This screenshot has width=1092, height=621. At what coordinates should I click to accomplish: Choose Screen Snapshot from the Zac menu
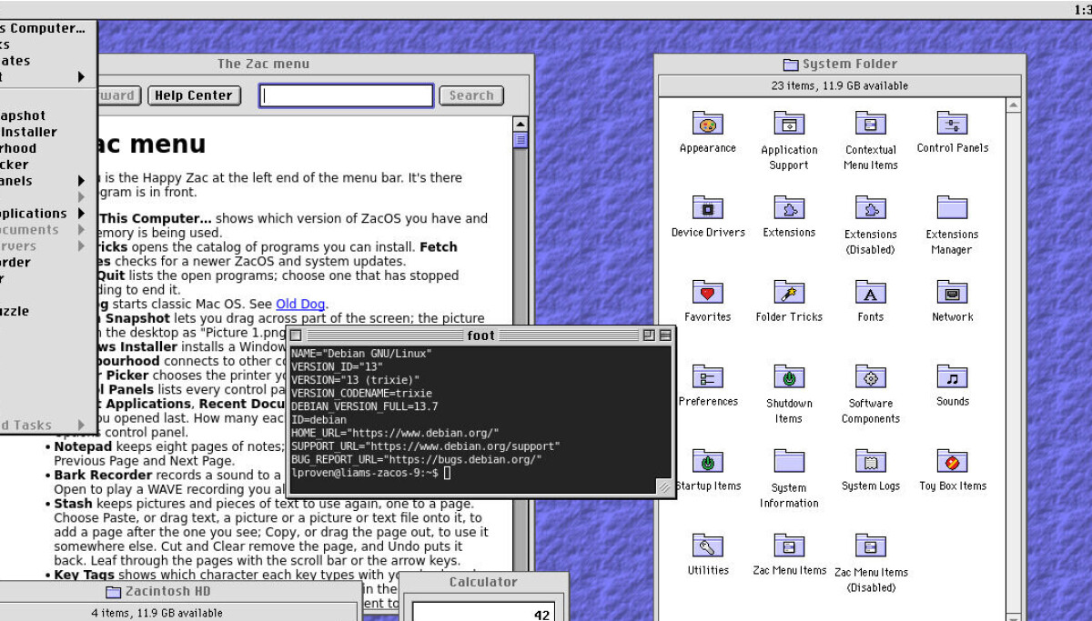(47, 115)
